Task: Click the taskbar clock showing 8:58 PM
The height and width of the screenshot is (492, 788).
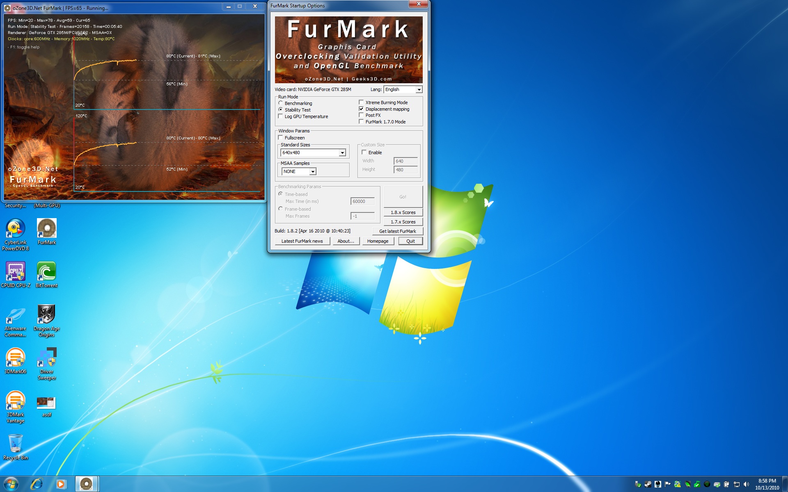Action: click(767, 484)
